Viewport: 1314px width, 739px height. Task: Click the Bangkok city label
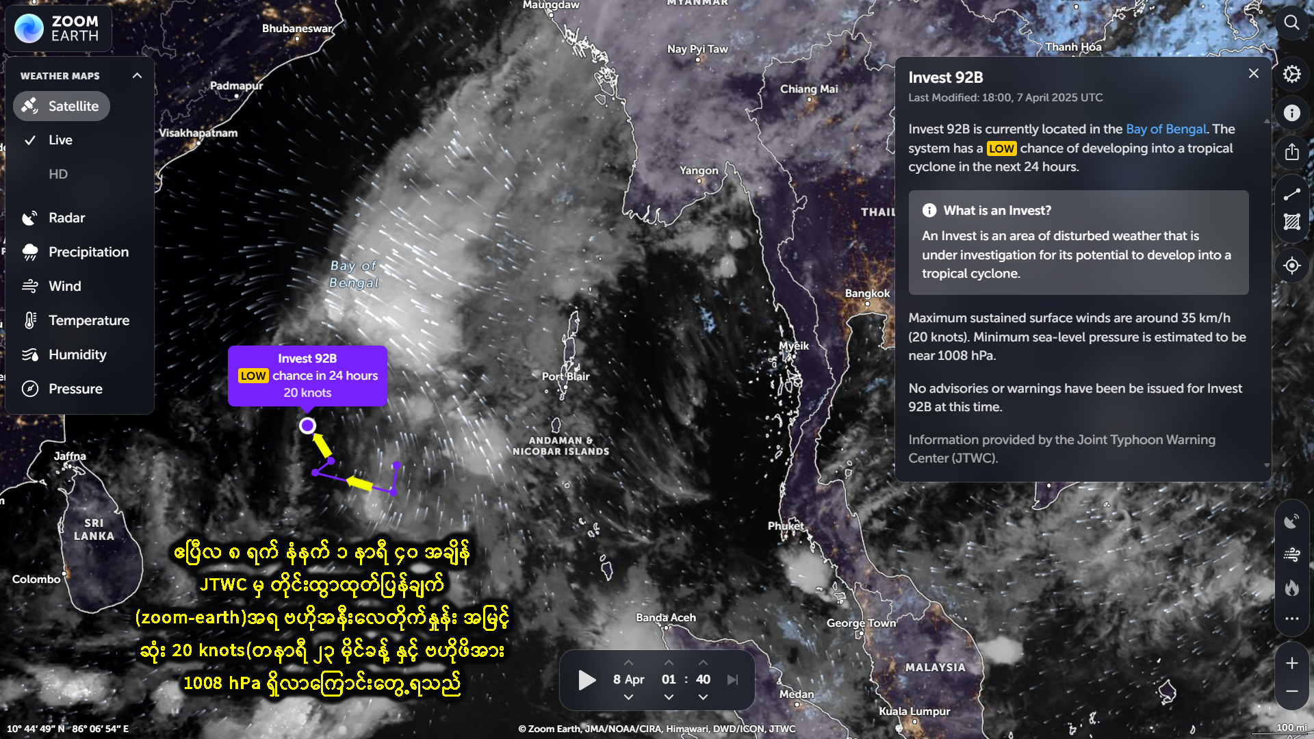pyautogui.click(x=867, y=294)
